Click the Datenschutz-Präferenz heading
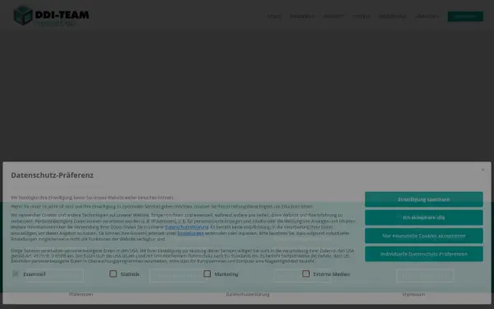Image resolution: width=494 pixels, height=309 pixels. (53, 176)
